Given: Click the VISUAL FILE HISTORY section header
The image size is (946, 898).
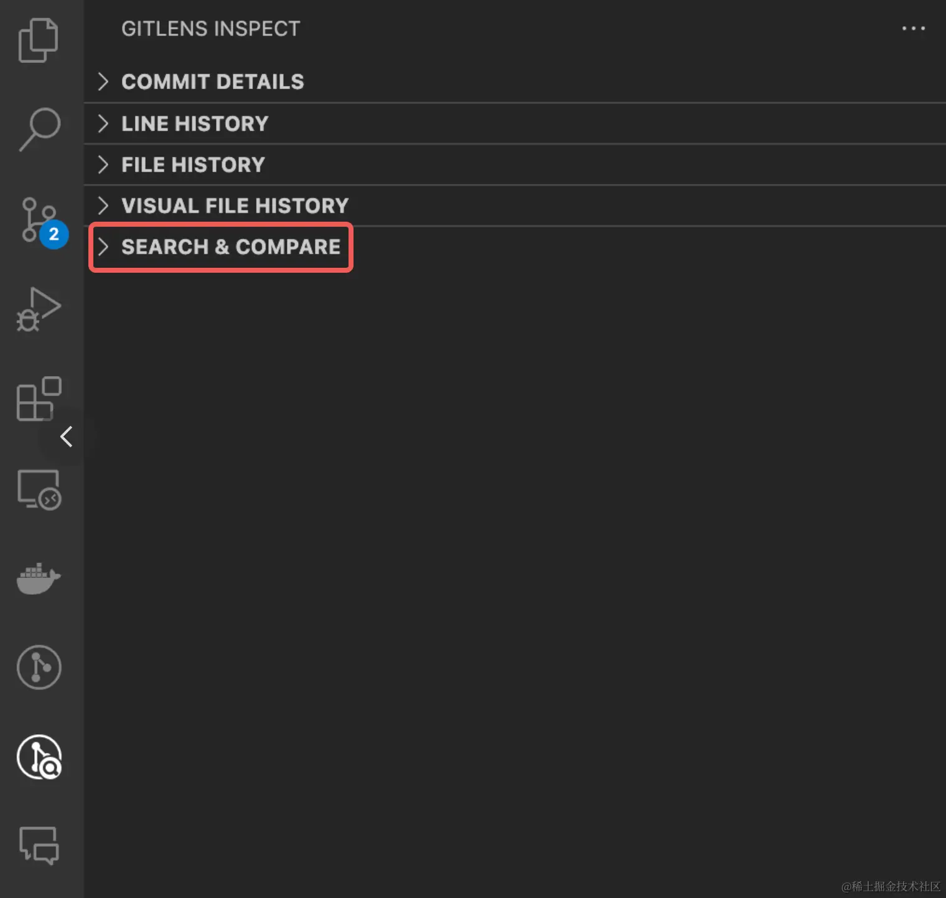Looking at the screenshot, I should (515, 206).
